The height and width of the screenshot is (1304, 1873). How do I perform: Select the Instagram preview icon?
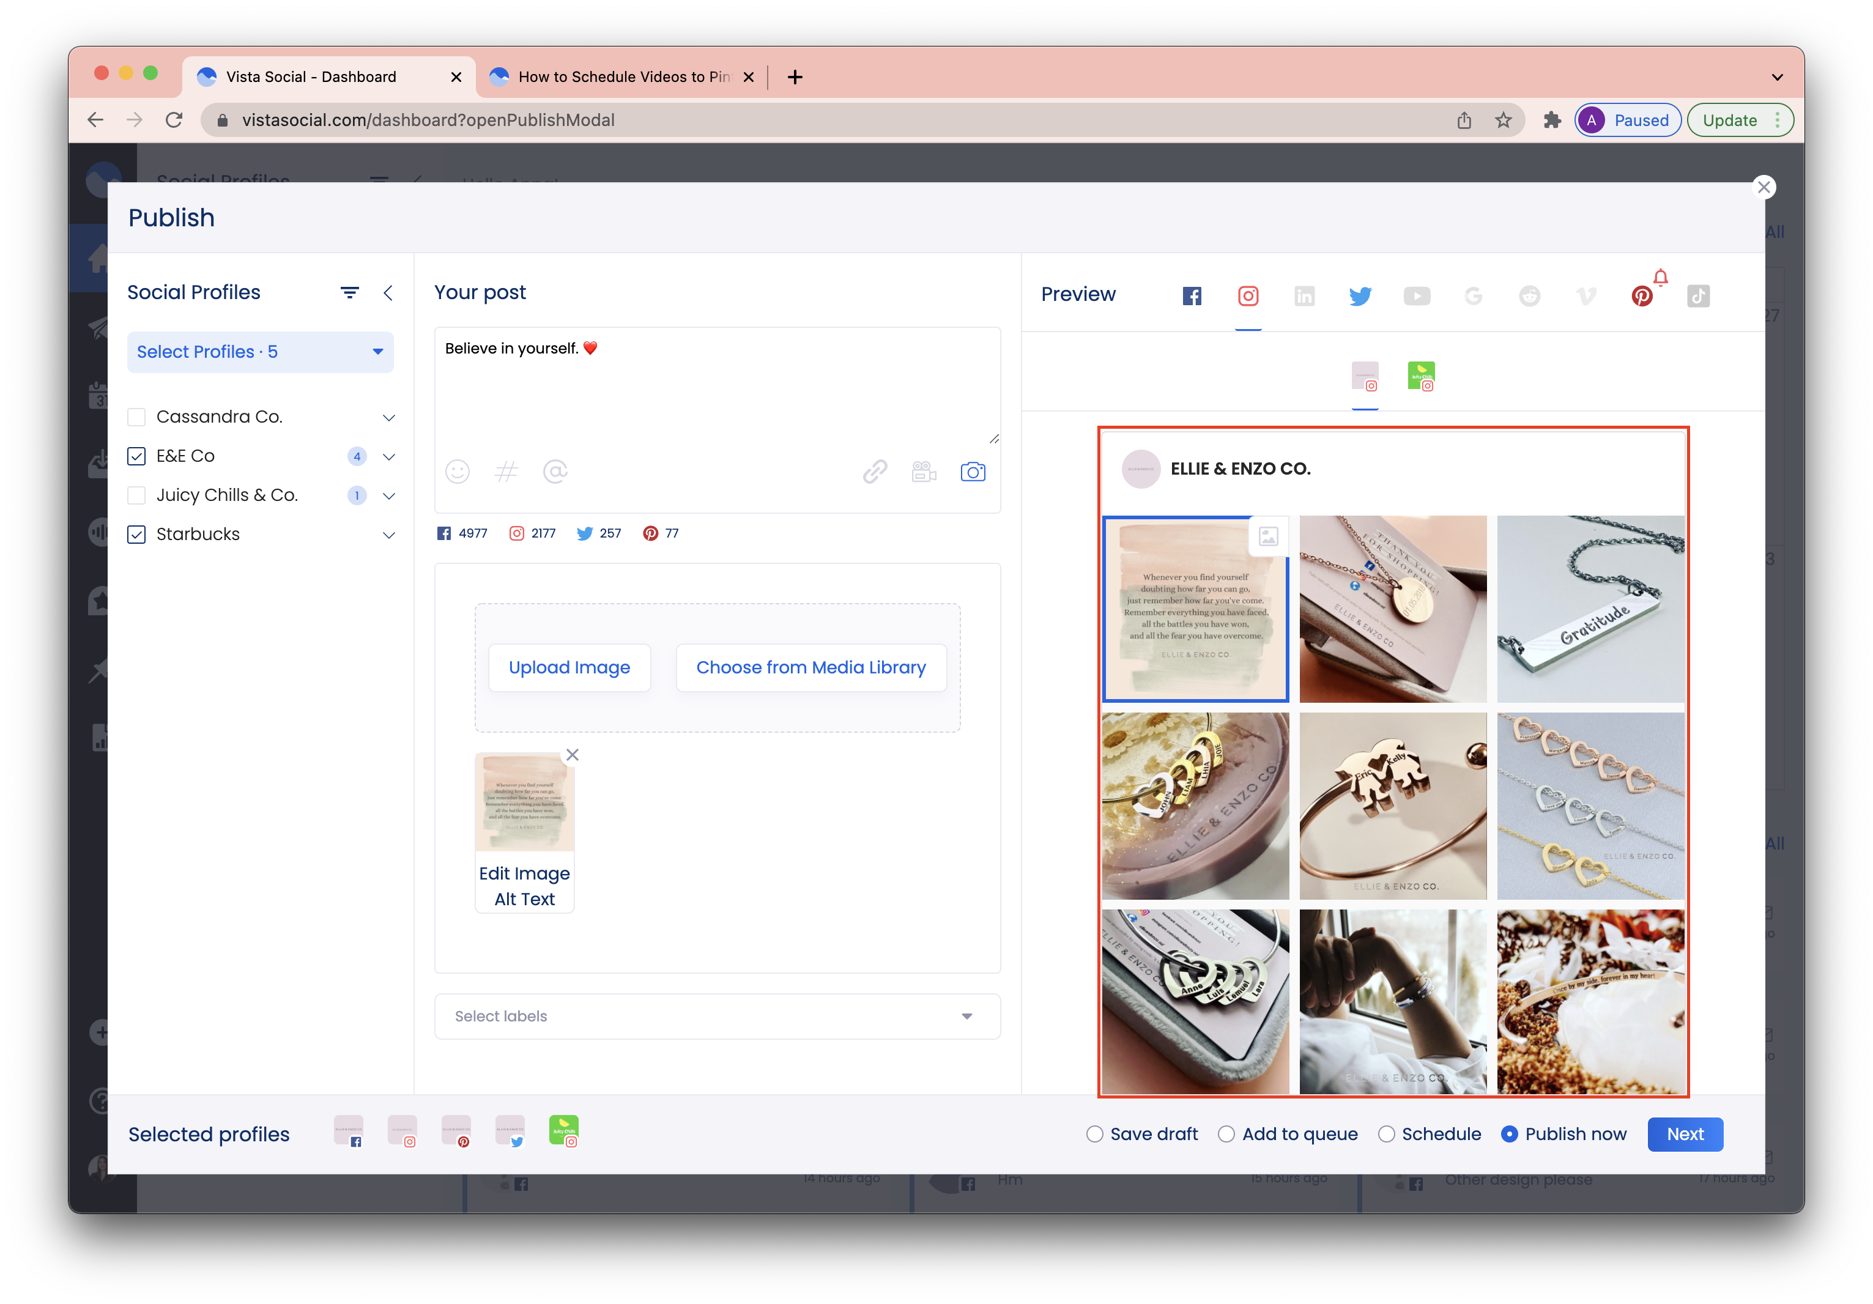pos(1248,296)
